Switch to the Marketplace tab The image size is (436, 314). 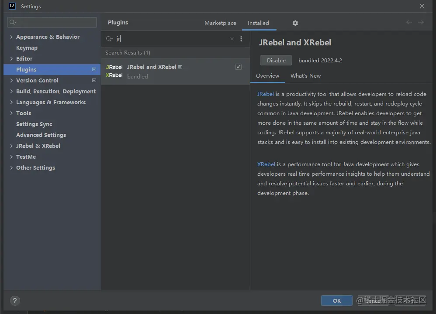pyautogui.click(x=220, y=23)
